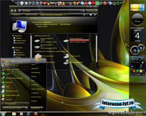Viewport: 146px width, 116px height.
Task: Open the Упорядочить dropdown menu
Action: [17, 15]
